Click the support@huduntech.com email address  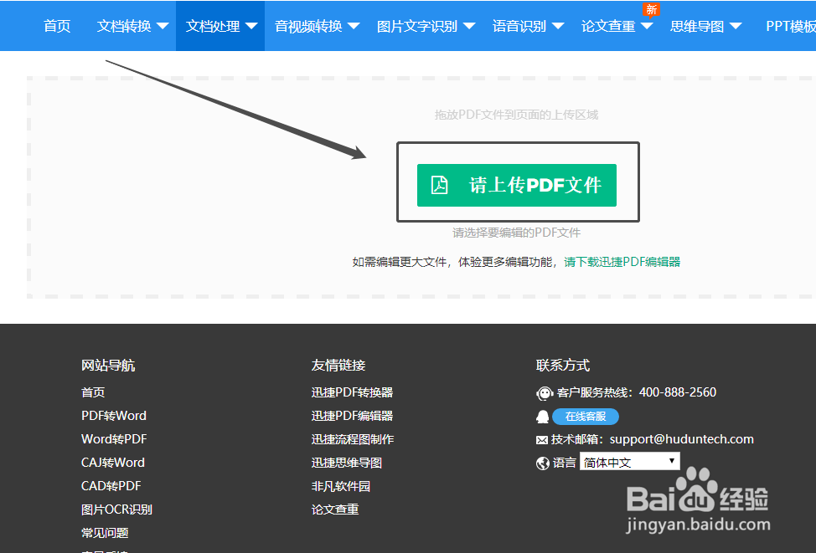click(x=682, y=439)
